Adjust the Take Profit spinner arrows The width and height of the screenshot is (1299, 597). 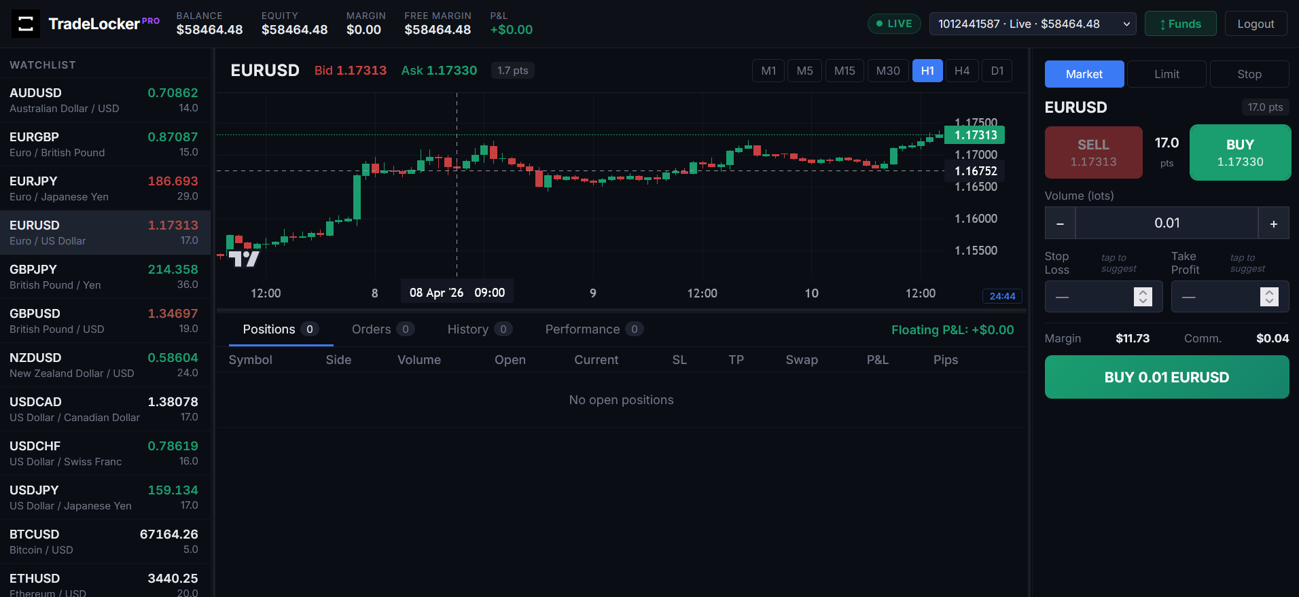tap(1269, 297)
